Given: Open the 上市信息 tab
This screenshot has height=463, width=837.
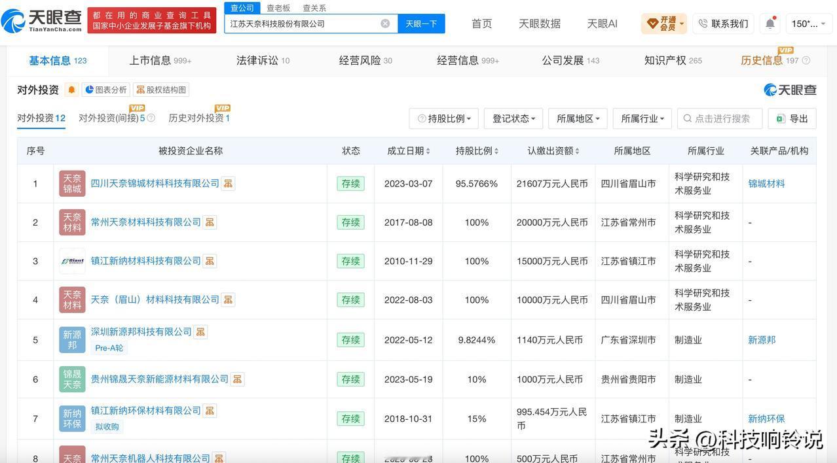Looking at the screenshot, I should pos(160,61).
